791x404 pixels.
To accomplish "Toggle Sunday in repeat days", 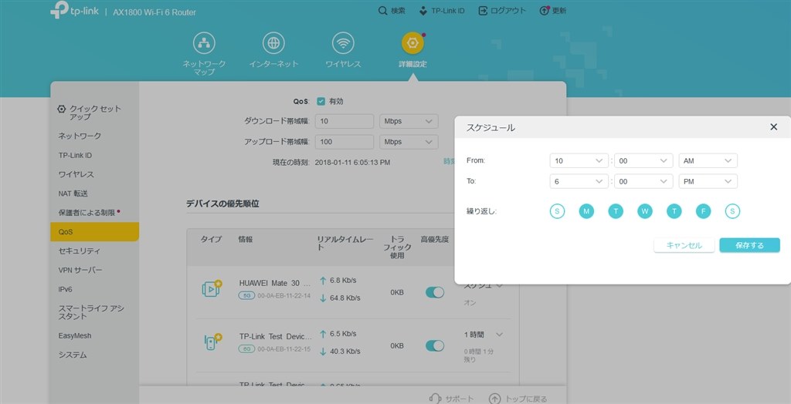I will pyautogui.click(x=557, y=211).
